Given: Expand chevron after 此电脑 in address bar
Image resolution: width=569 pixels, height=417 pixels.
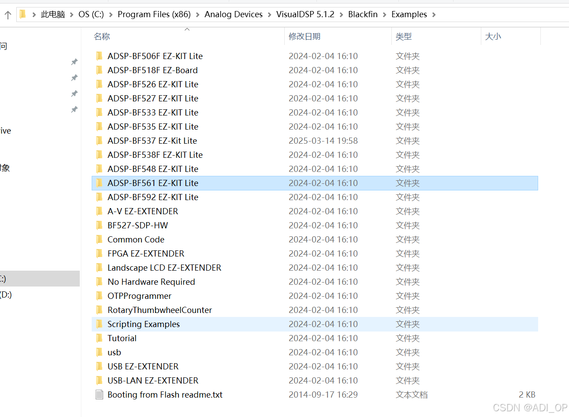Looking at the screenshot, I should [x=71, y=15].
